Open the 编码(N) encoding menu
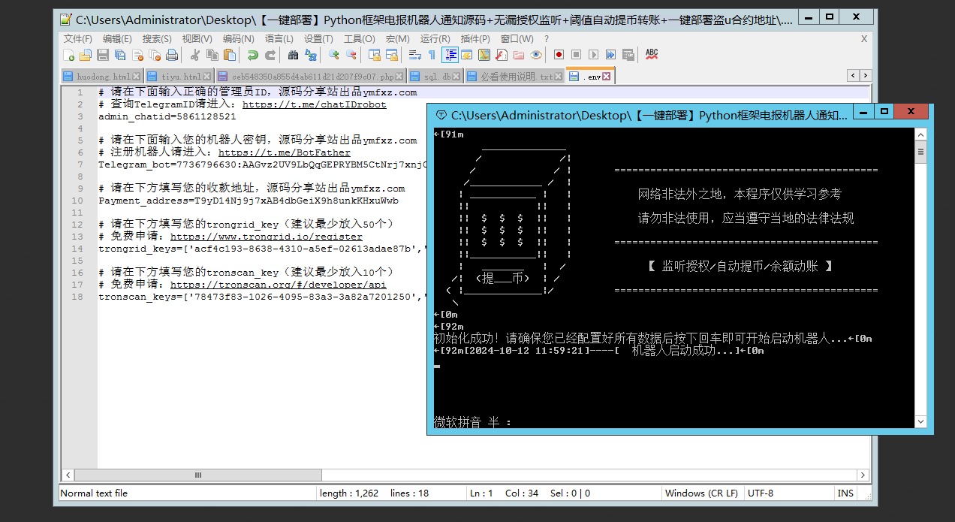The height and width of the screenshot is (522, 955). click(238, 39)
